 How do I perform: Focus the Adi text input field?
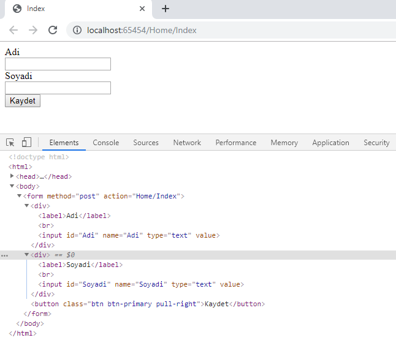[58, 64]
